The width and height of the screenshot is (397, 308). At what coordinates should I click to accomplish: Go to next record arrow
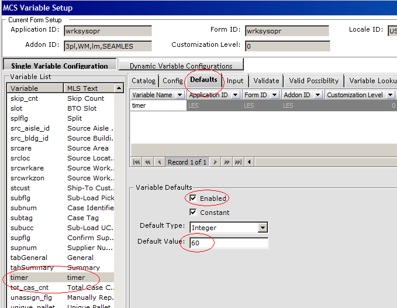point(215,162)
